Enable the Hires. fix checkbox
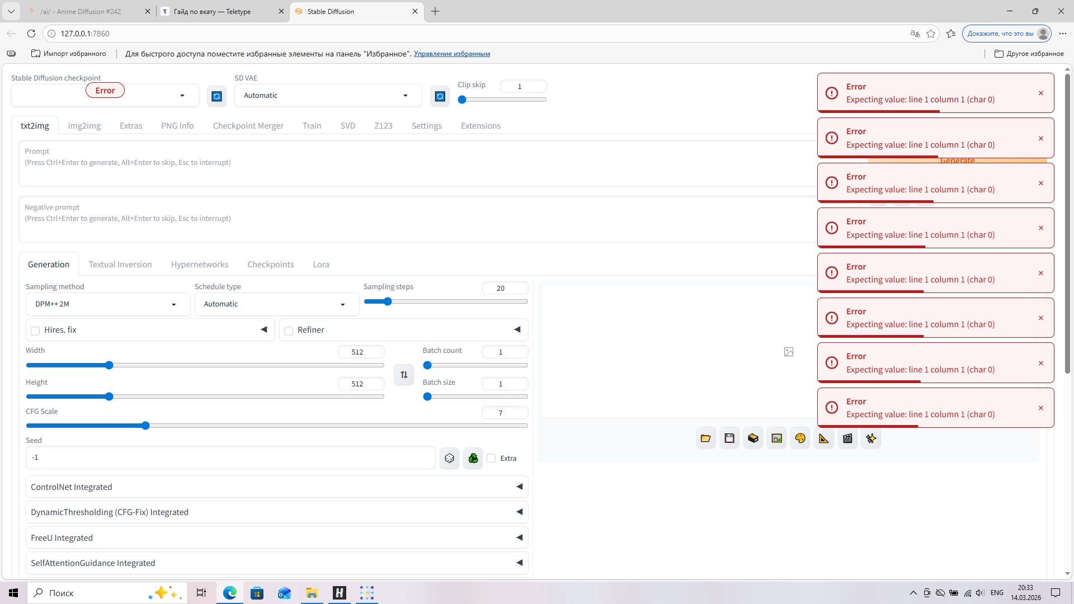 pyautogui.click(x=35, y=331)
